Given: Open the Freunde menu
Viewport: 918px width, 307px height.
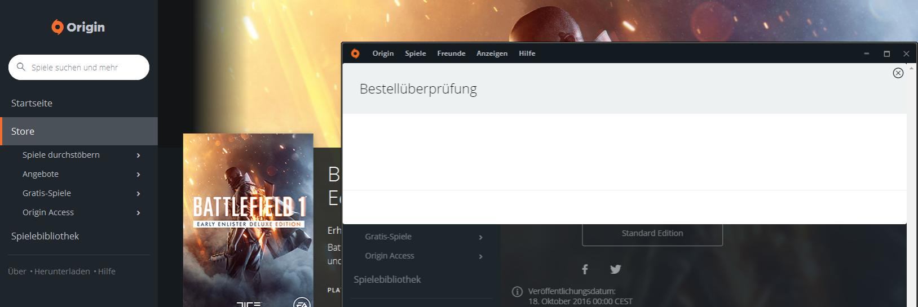Looking at the screenshot, I should click(451, 54).
